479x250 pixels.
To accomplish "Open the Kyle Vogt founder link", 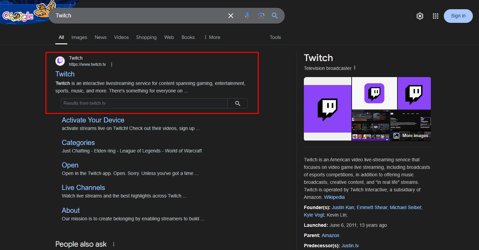I will [314, 215].
